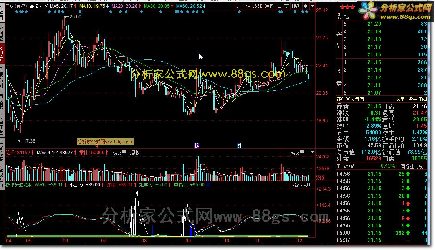Click the 14:56 trade row with volume 25
Image resolution: width=435 pixels, height=250 pixels.
click(x=382, y=174)
